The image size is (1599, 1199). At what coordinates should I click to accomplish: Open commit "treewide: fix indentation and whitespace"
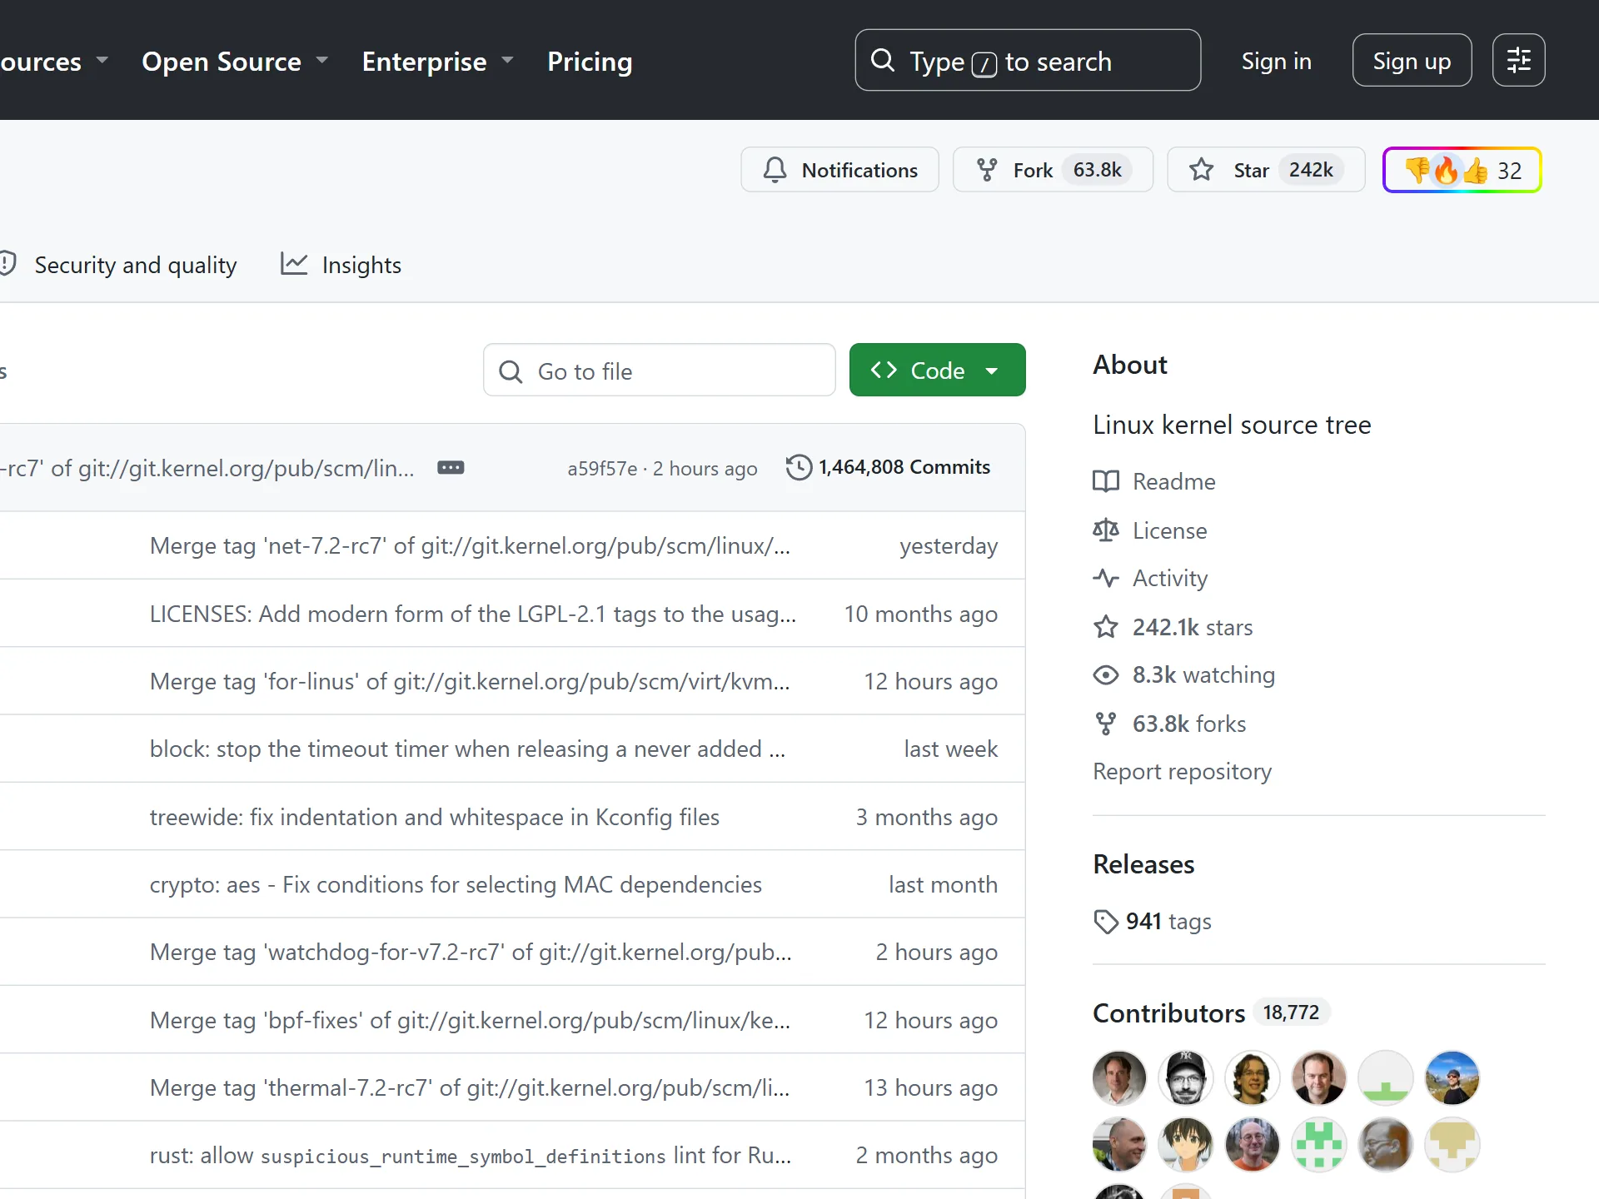[435, 817]
